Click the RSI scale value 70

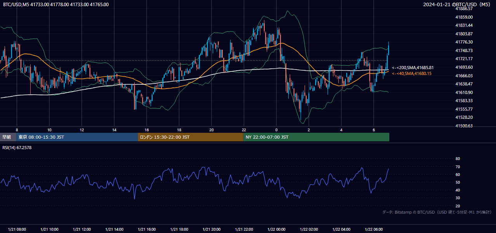[458, 167]
